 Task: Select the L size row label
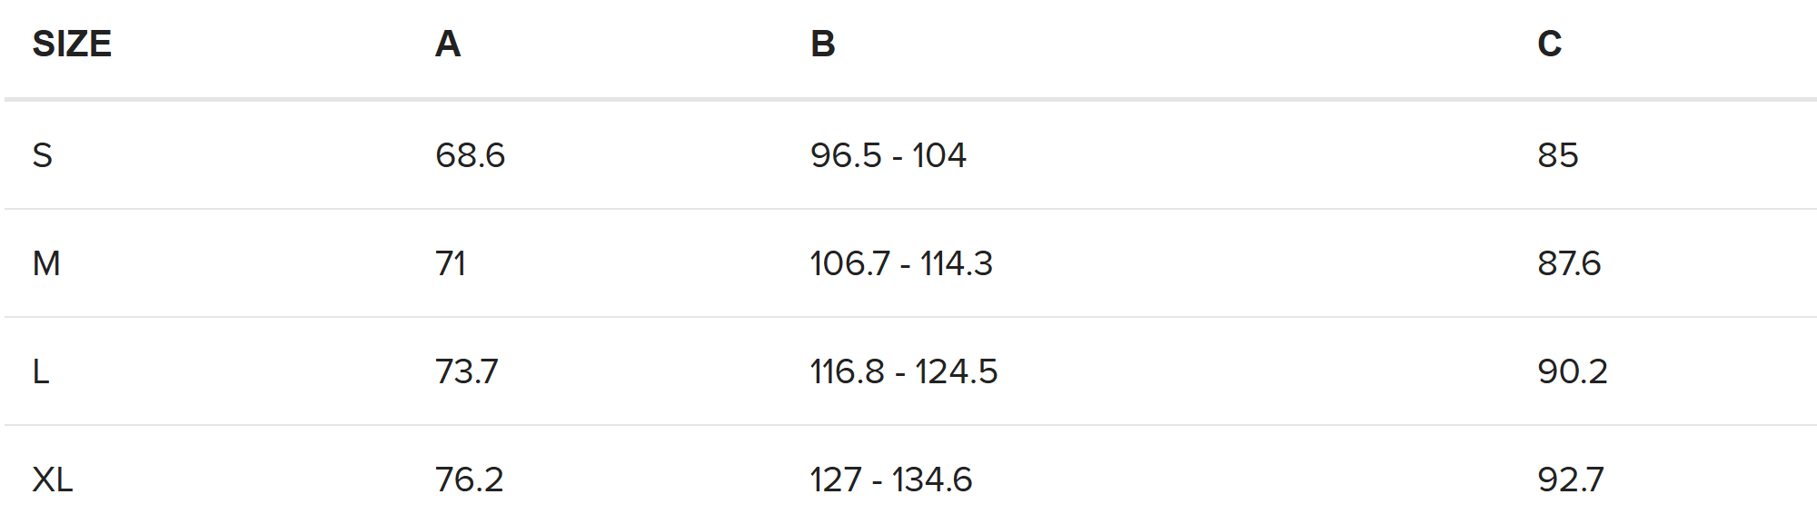click(41, 371)
